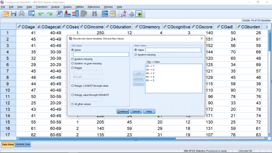Open the variables dropdown arrow at column header row end
This screenshot has height=153, width=272.
(266, 27)
